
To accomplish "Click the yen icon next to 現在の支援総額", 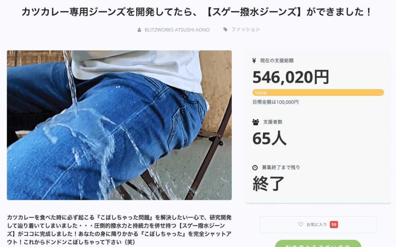I will [254, 61].
